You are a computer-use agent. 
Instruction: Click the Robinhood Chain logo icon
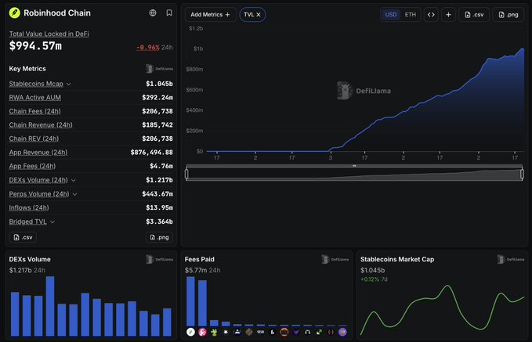click(15, 13)
